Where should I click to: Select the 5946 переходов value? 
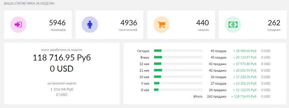[57, 23]
